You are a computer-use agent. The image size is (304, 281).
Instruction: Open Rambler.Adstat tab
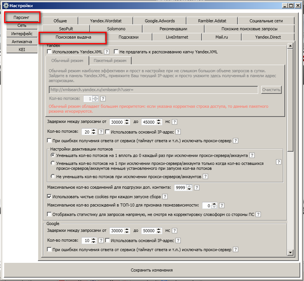(x=212, y=21)
